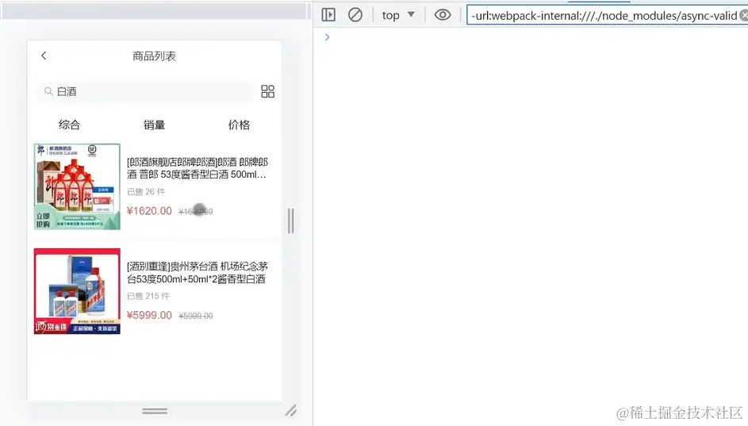
Task: Select the 价格 sort tab
Action: click(x=239, y=125)
